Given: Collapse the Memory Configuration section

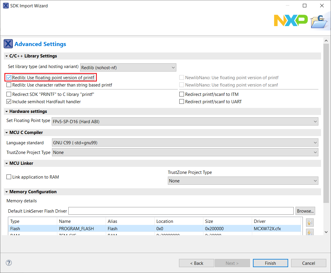Looking at the screenshot, I should tap(6, 192).
